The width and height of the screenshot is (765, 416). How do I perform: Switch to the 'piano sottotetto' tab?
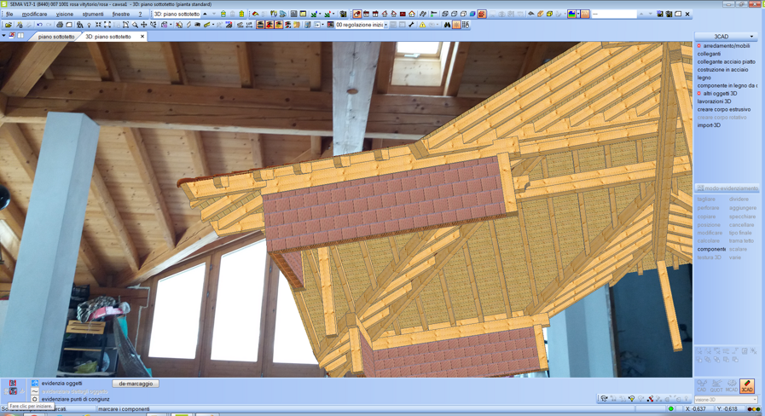pyautogui.click(x=56, y=37)
